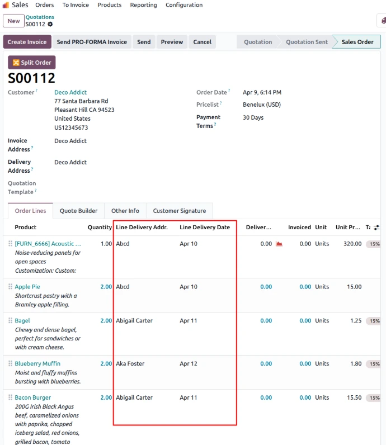Click the red forecast chart icon
This screenshot has width=386, height=445.
(x=279, y=244)
